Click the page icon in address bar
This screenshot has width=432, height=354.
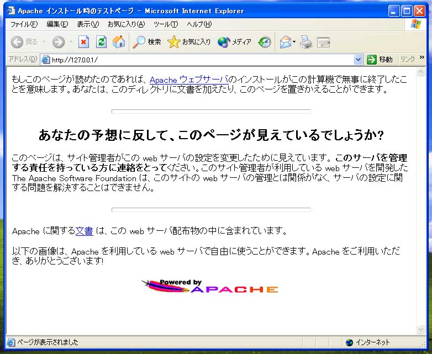(x=45, y=60)
